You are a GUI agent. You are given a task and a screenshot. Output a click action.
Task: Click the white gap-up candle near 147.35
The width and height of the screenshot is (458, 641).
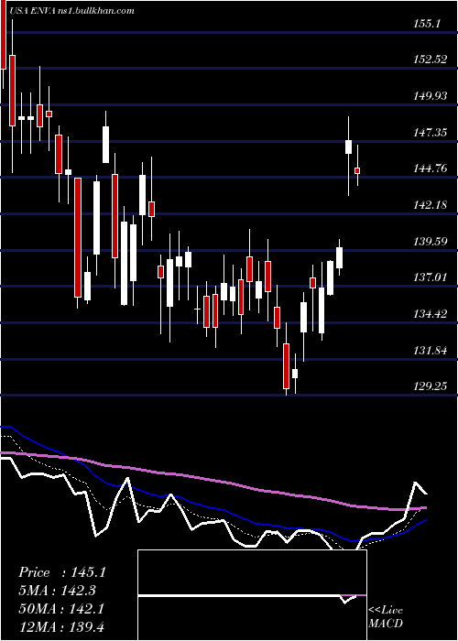pyautogui.click(x=348, y=147)
